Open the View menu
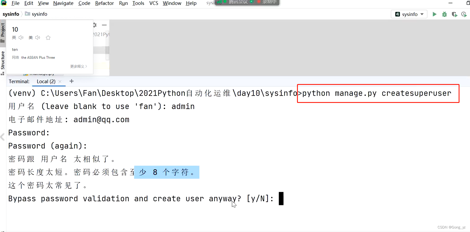 [43, 3]
